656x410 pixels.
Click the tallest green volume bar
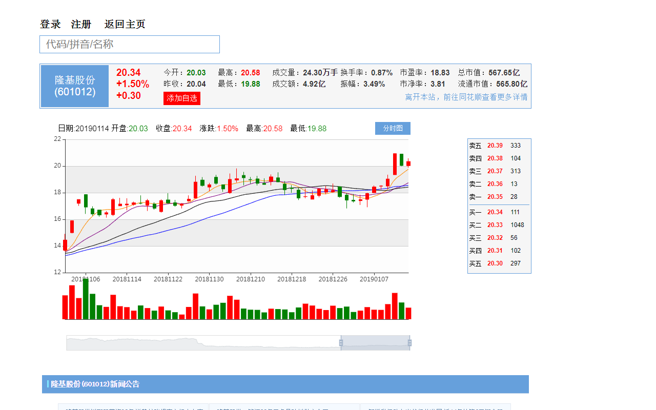(x=86, y=299)
